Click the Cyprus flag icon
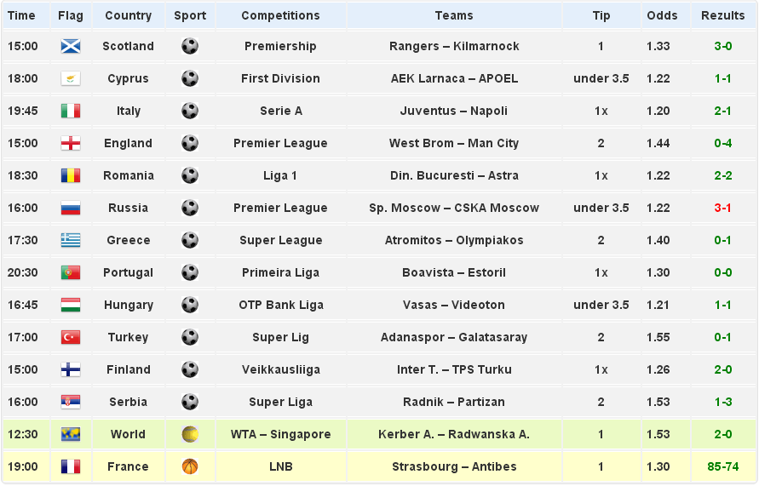Image resolution: width=759 pixels, height=486 pixels. pyautogui.click(x=71, y=78)
